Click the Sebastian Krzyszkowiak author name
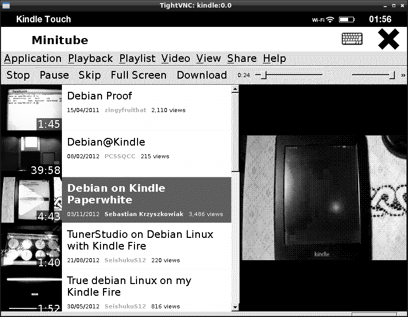This screenshot has width=408, height=317. [144, 214]
